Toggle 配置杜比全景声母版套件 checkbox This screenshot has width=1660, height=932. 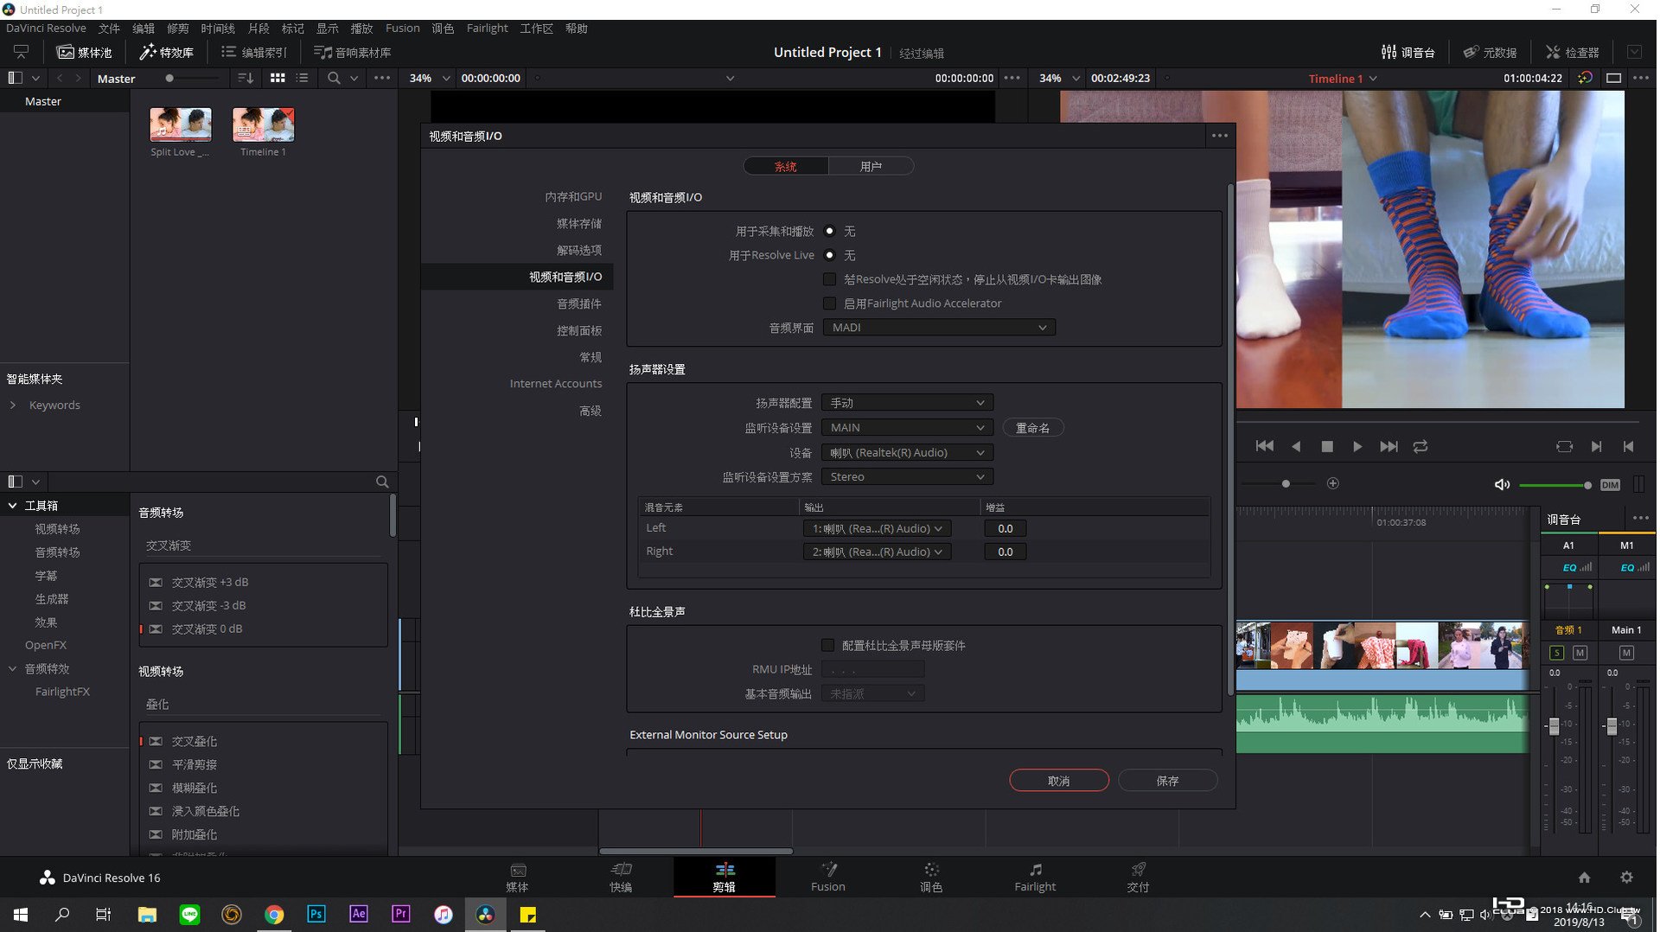pyautogui.click(x=828, y=645)
